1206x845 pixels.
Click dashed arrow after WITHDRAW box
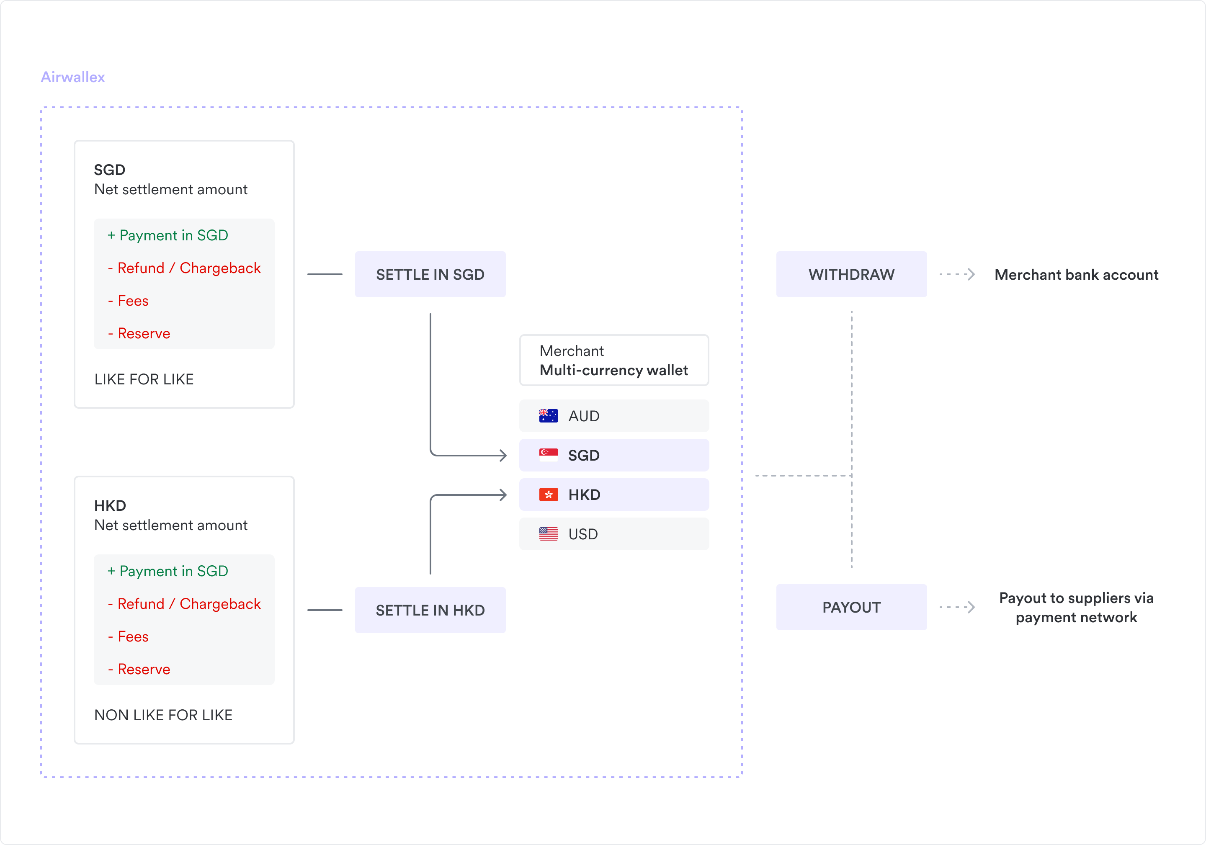958,274
